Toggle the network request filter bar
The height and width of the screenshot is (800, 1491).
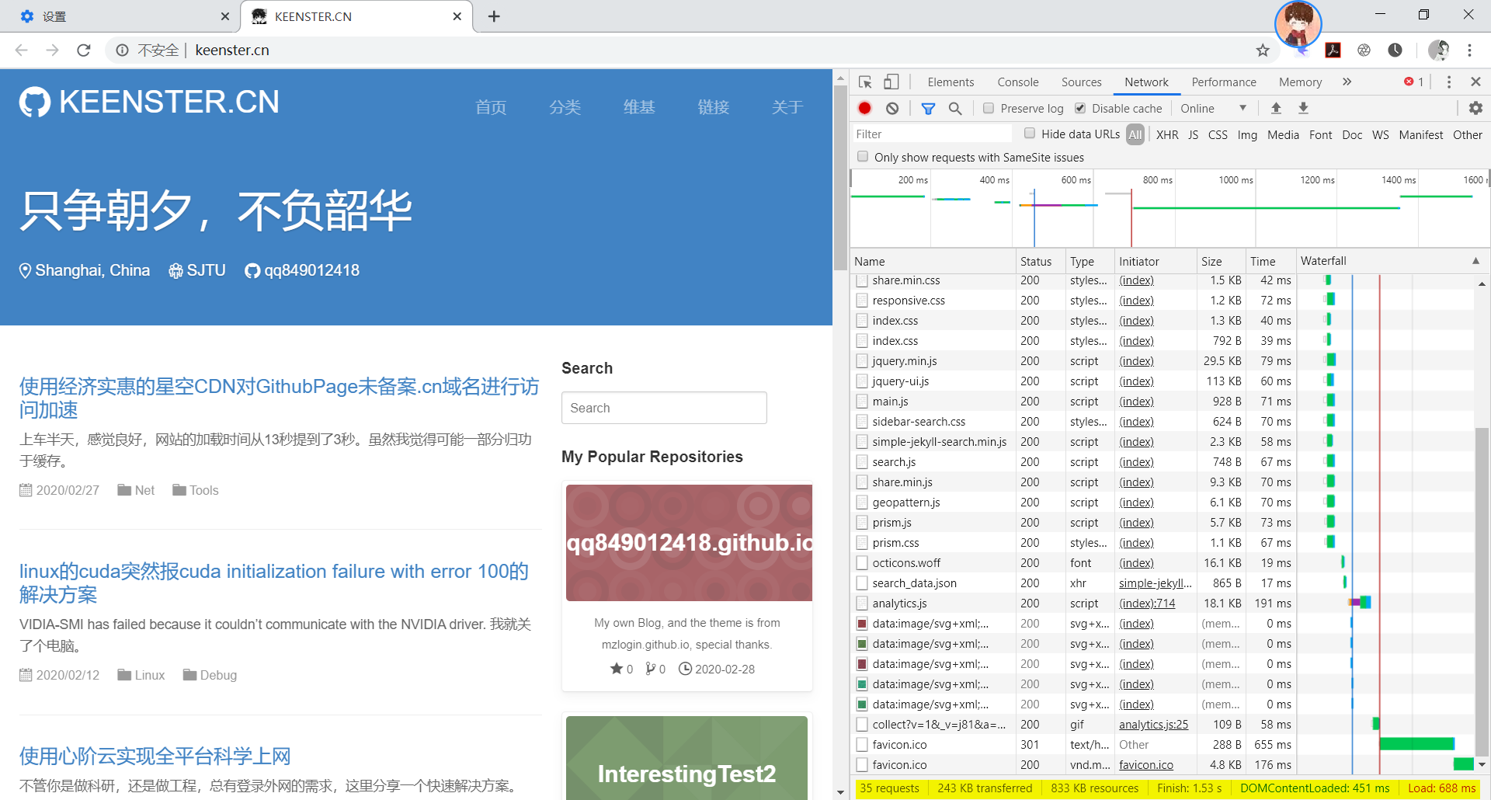click(x=928, y=108)
